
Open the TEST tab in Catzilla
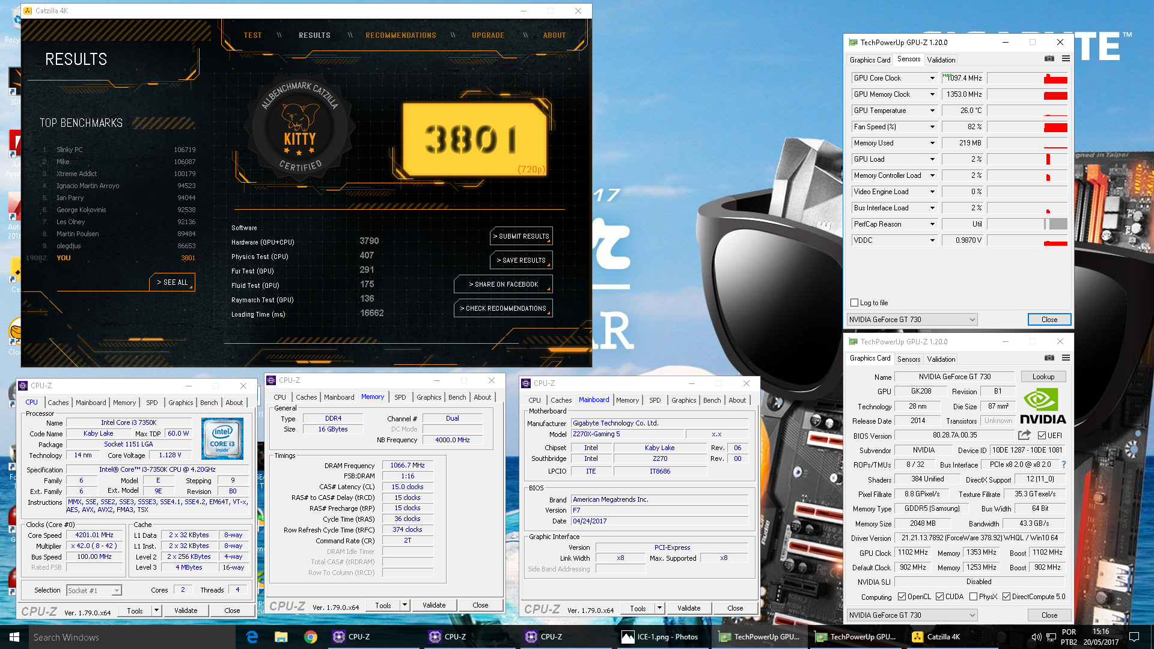point(252,35)
